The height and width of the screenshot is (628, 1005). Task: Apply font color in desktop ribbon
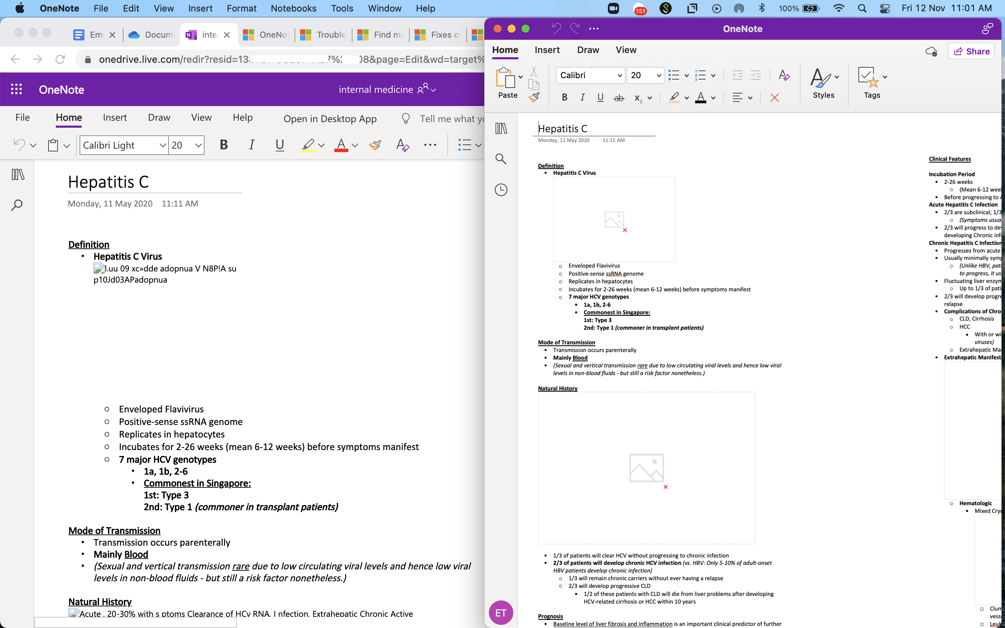[701, 98]
